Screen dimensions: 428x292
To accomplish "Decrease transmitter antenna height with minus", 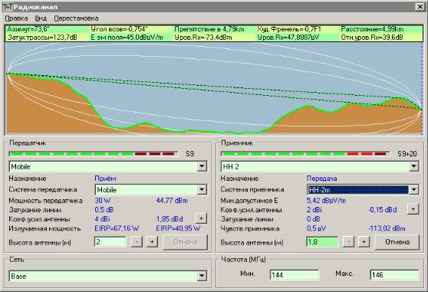I will tap(137, 242).
